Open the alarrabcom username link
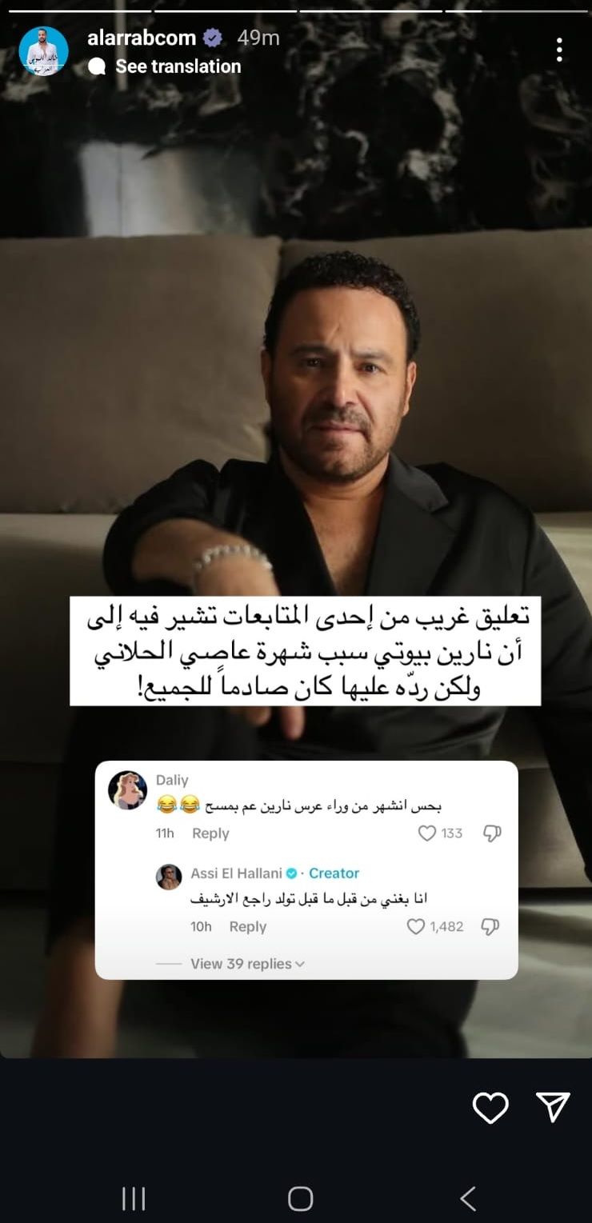 tap(142, 38)
